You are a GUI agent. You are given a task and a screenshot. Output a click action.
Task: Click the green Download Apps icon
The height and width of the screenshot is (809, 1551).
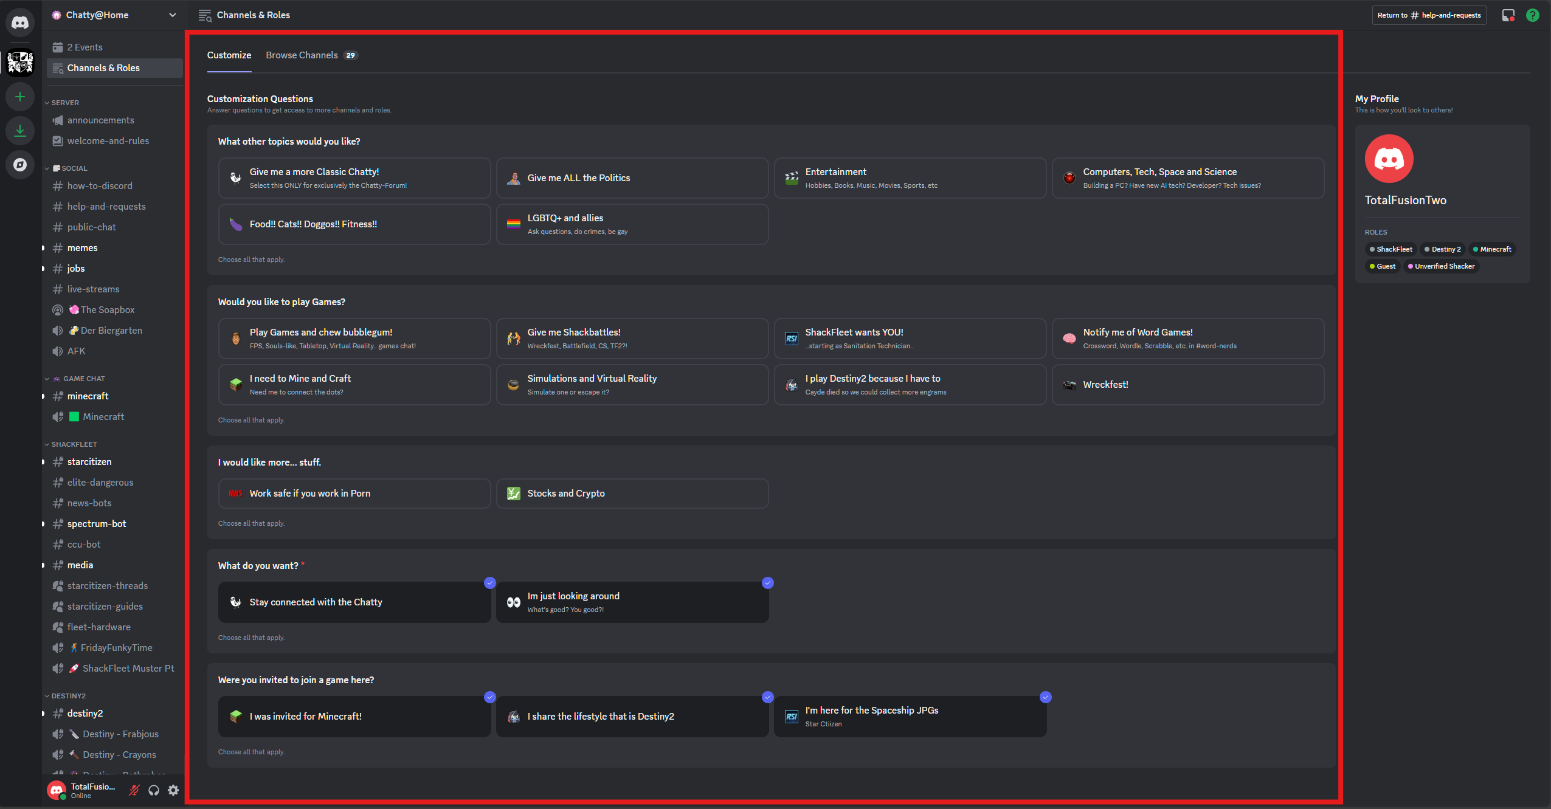20,130
